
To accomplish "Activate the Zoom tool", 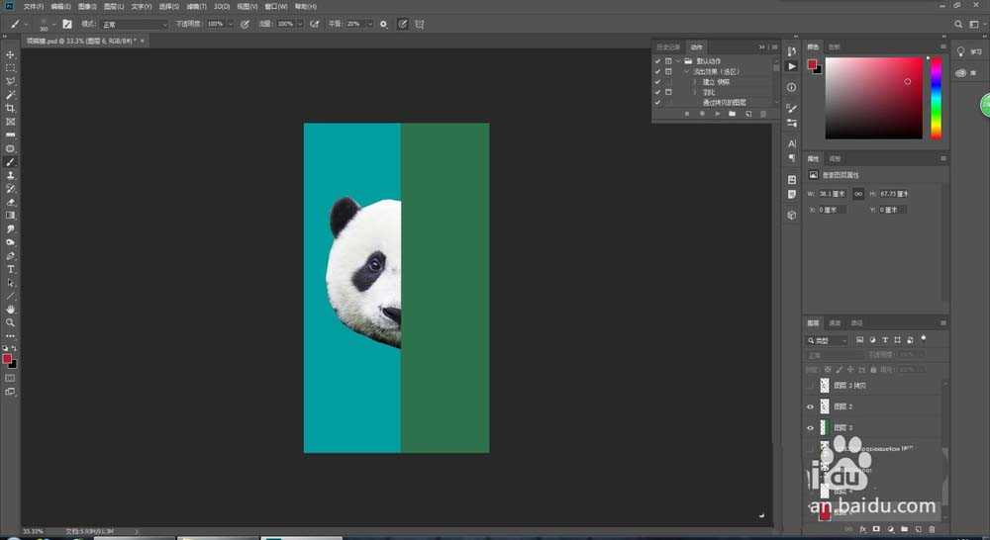I will 11,322.
